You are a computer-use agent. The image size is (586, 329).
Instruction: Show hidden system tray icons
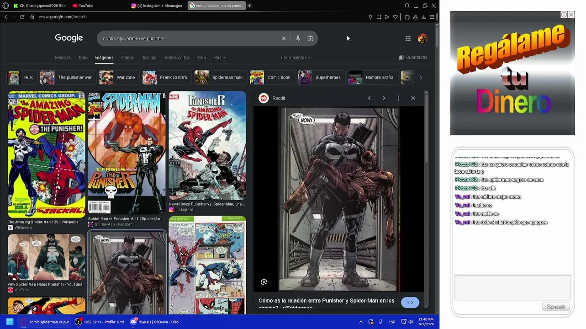[361, 322]
